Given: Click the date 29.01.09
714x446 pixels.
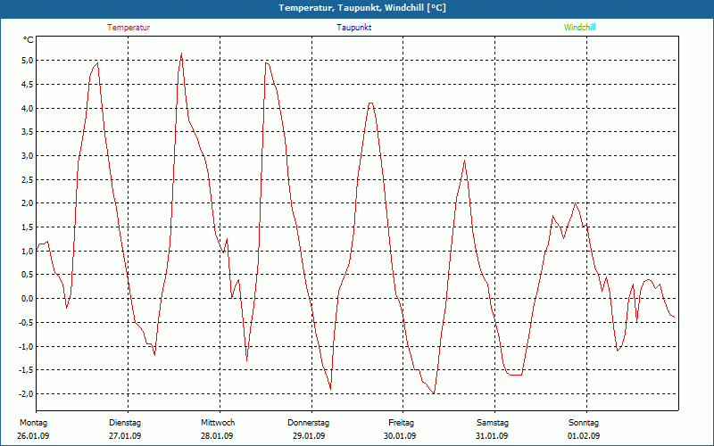Looking at the screenshot, I should pos(309,436).
